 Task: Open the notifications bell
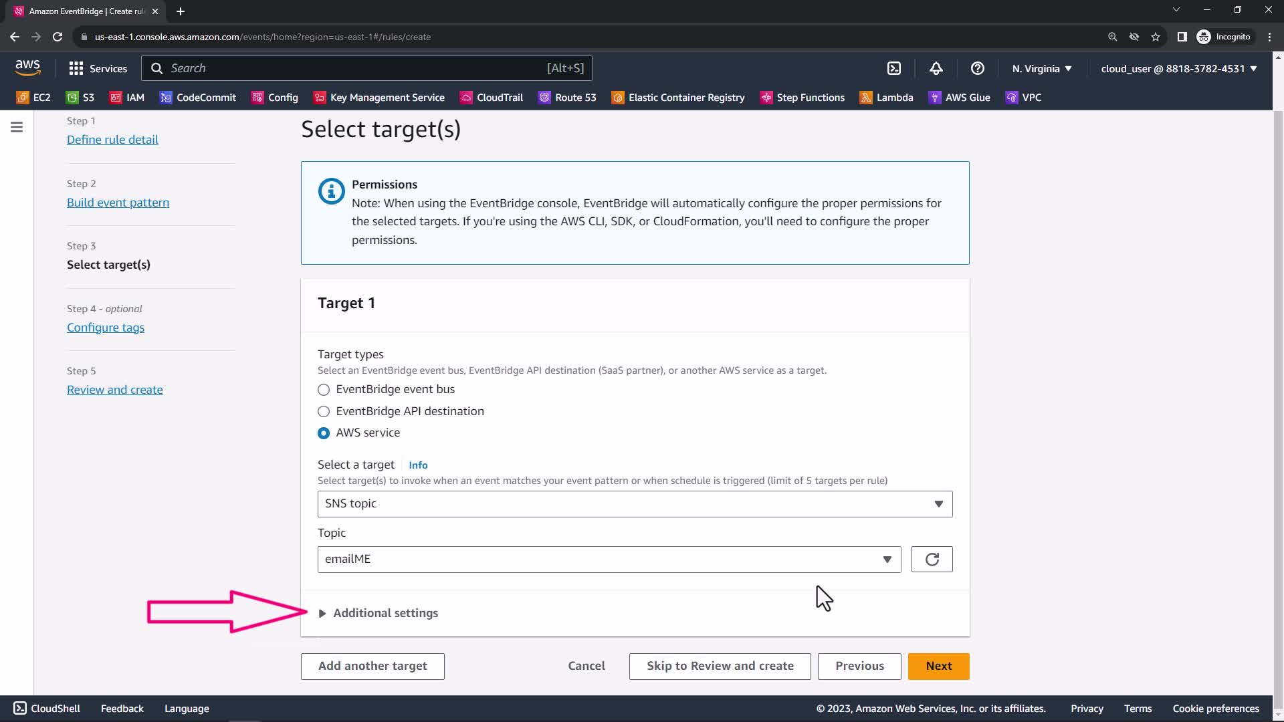click(x=936, y=68)
